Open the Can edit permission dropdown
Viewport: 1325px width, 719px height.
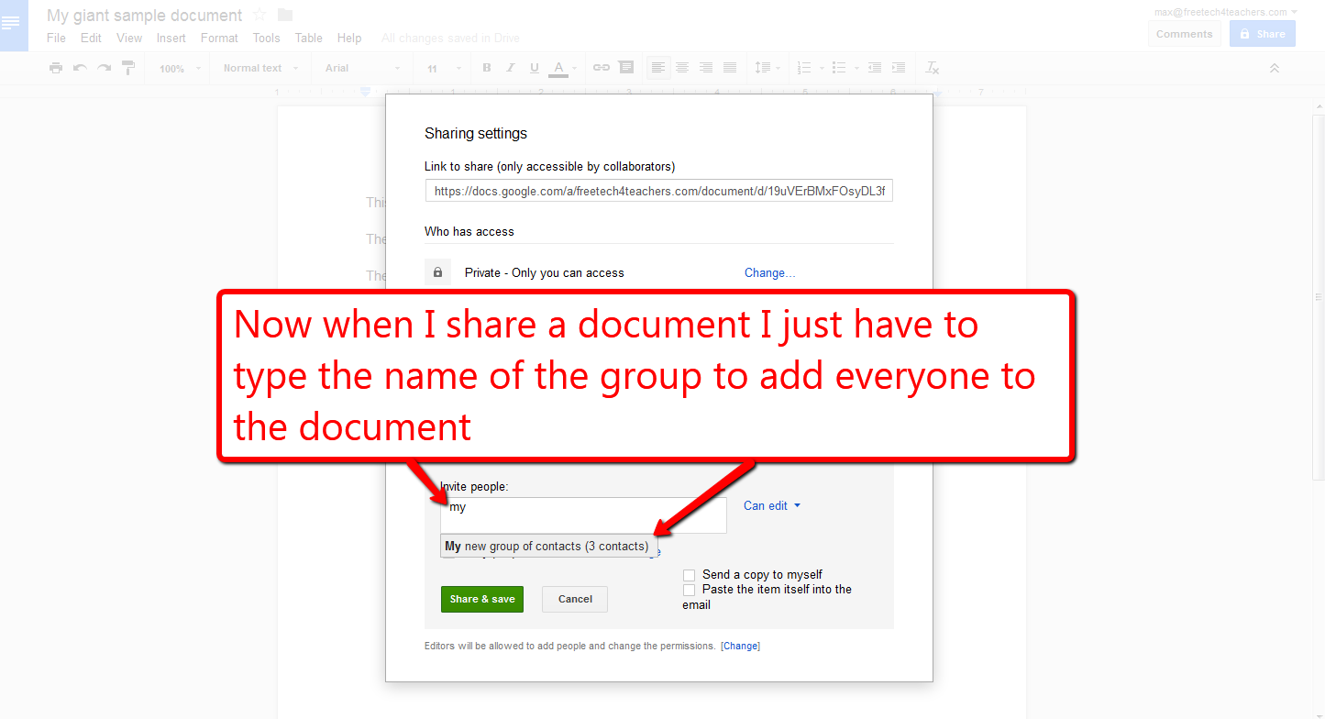(x=772, y=505)
